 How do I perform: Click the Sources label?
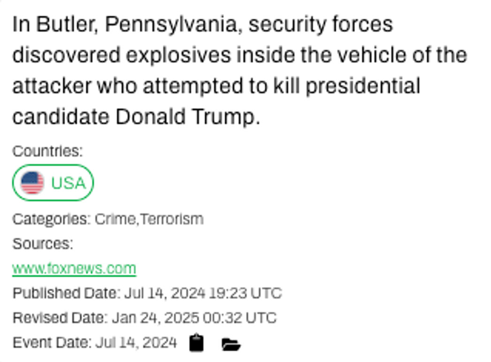43,244
